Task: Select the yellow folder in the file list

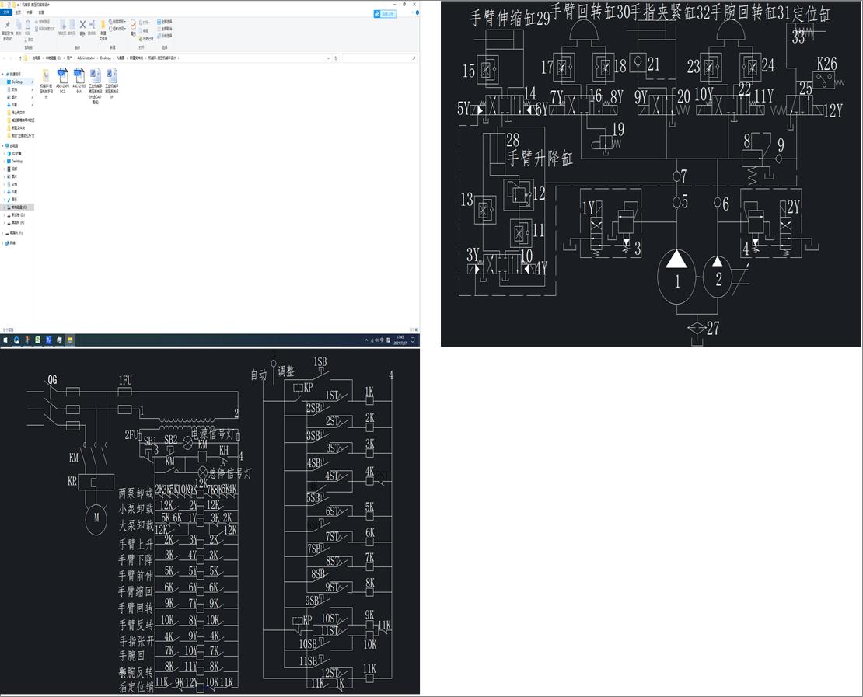Action: [46, 83]
